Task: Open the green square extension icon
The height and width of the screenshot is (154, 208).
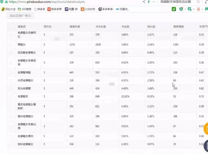Action: tap(174, 9)
